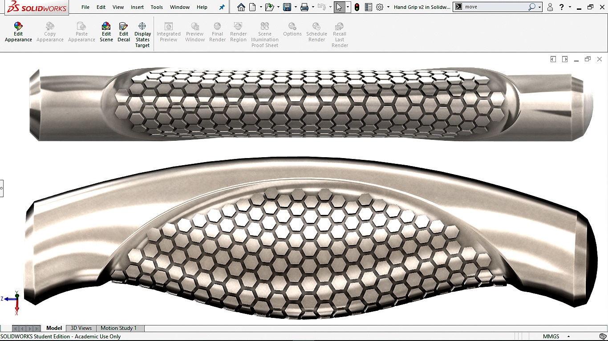The image size is (608, 341).
Task: Click the search commands input field
Action: tap(495, 7)
